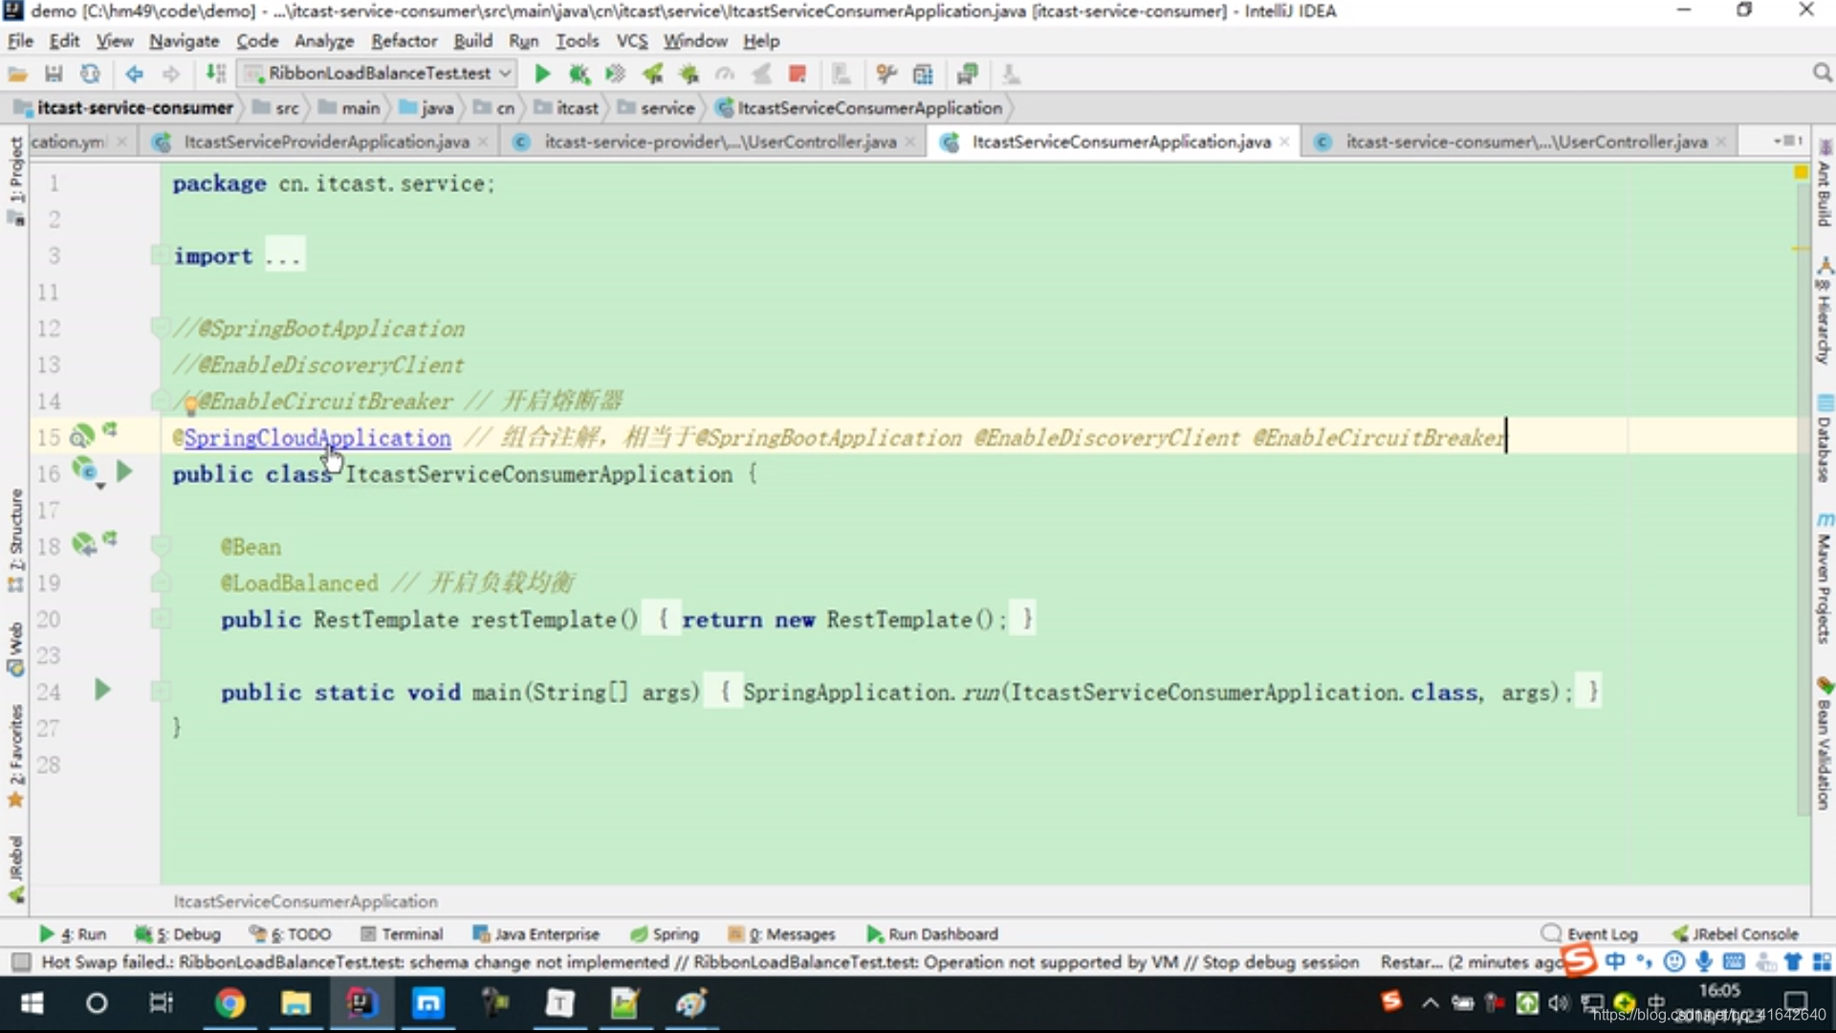The image size is (1836, 1033).
Task: Open the Run Dashboard tool window
Action: pyautogui.click(x=932, y=934)
